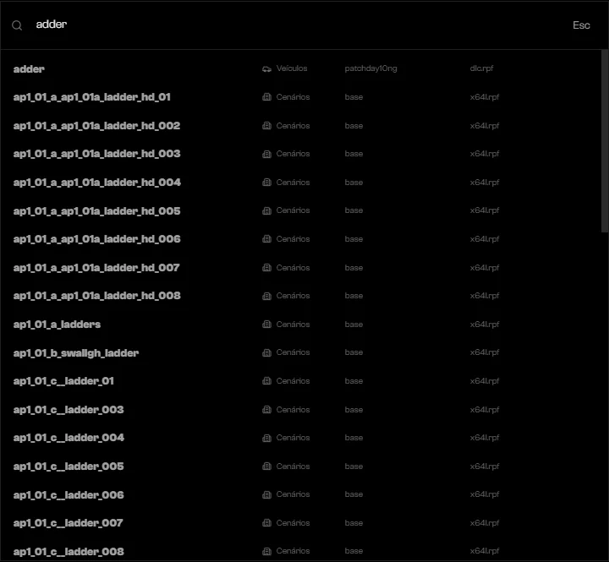609x562 pixels.
Task: Click scenery icon for ap1_01_c__ladder_005 row
Action: click(x=266, y=467)
